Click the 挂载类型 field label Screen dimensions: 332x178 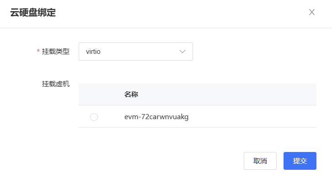click(56, 52)
